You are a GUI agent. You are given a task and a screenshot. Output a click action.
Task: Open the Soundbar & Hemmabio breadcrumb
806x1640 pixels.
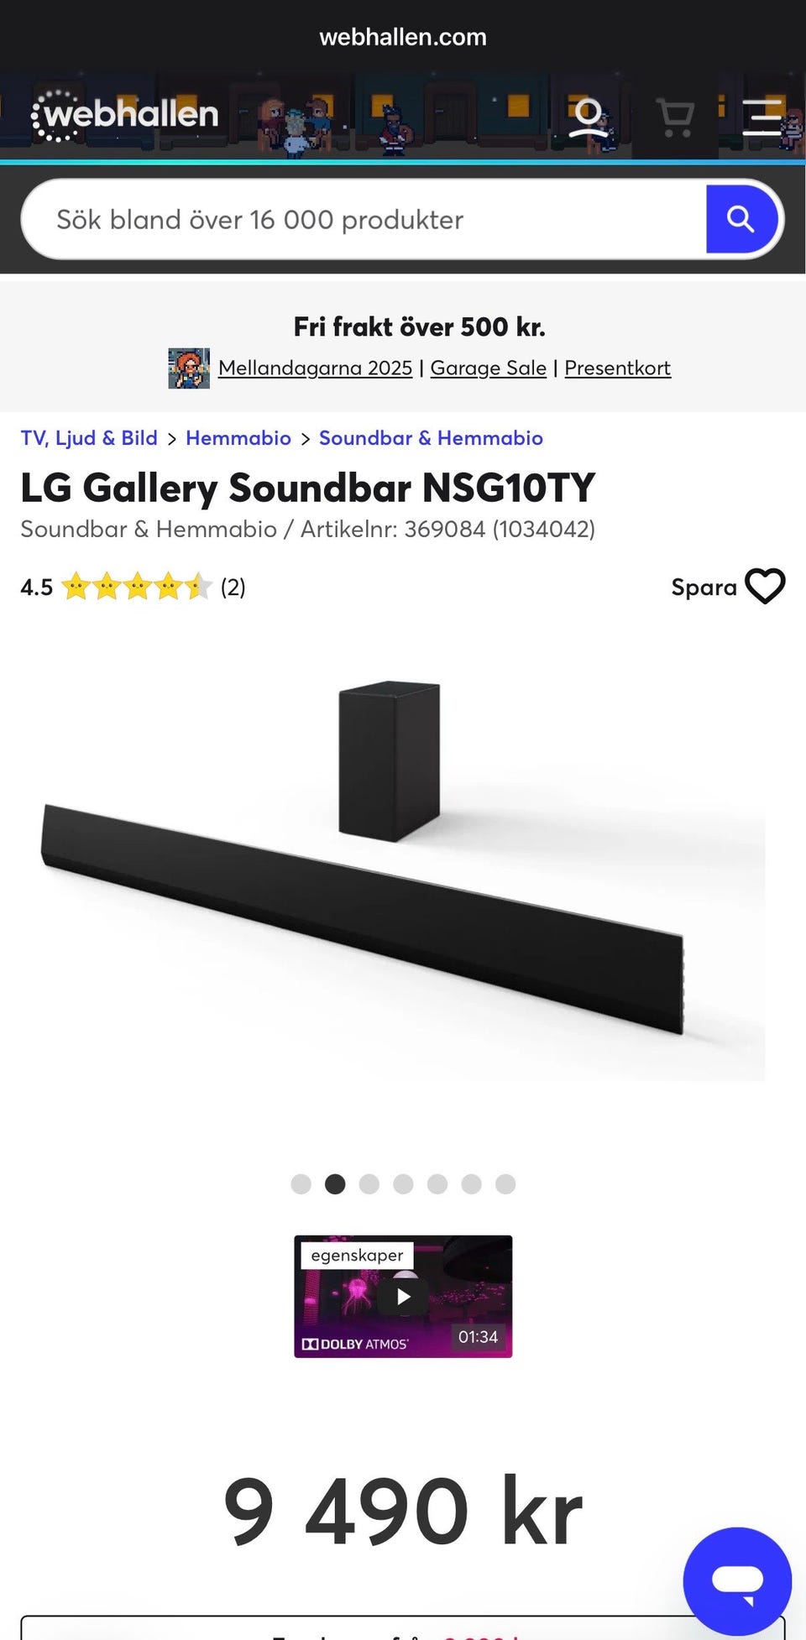pyautogui.click(x=431, y=438)
